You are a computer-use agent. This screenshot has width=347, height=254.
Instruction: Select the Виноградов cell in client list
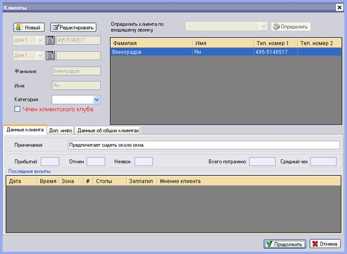click(x=152, y=52)
